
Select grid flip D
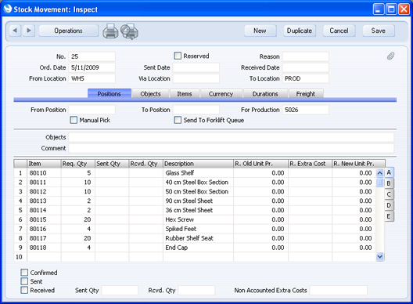(389, 205)
